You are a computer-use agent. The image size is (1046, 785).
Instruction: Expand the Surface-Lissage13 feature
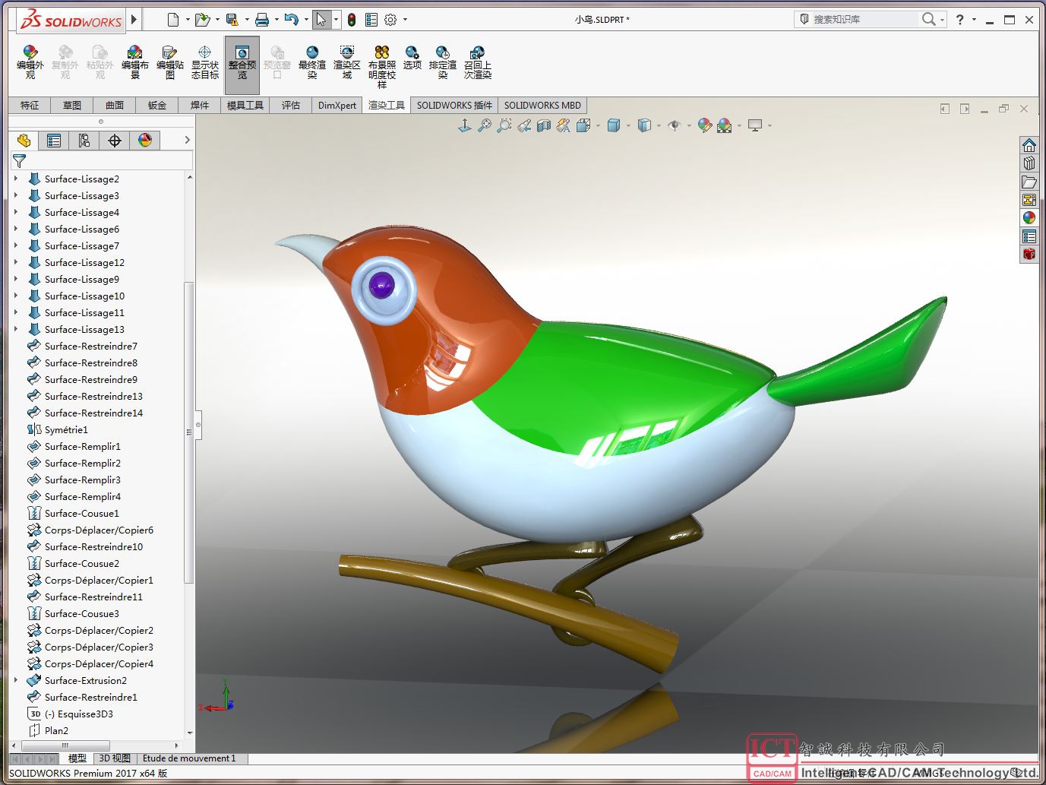[x=16, y=329]
